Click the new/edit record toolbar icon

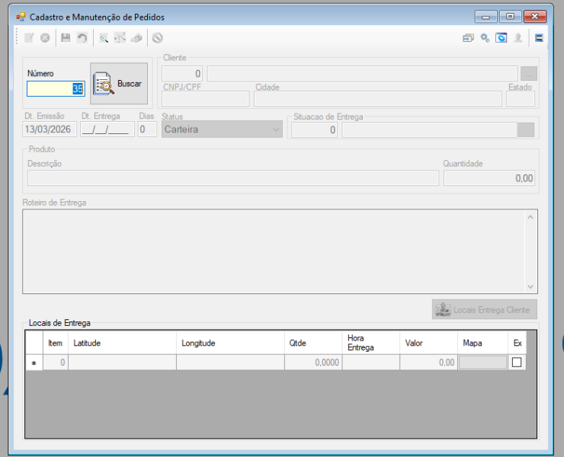29,38
